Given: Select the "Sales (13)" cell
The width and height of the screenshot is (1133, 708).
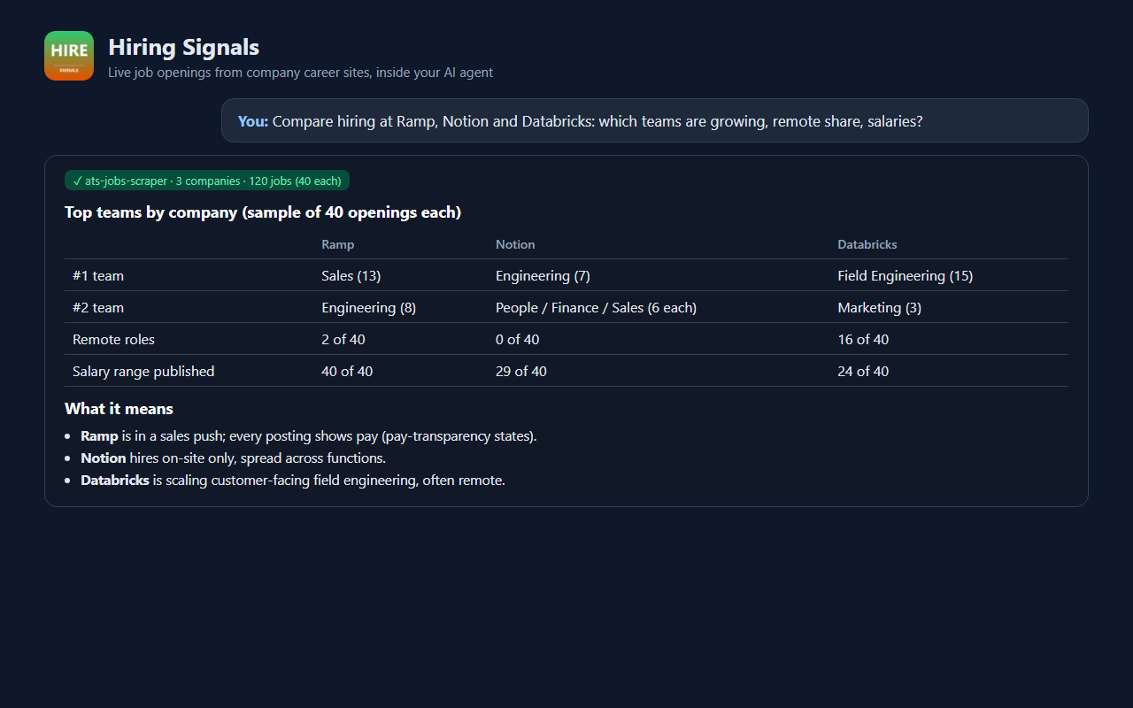Looking at the screenshot, I should (351, 276).
